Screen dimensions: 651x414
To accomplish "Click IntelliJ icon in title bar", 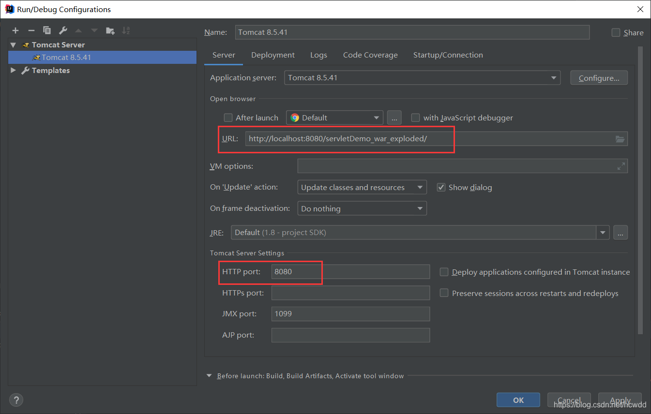I will point(9,9).
